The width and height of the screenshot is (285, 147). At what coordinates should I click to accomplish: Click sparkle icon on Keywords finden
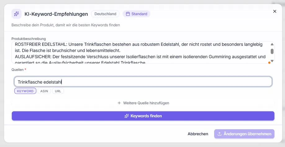pos(126,116)
